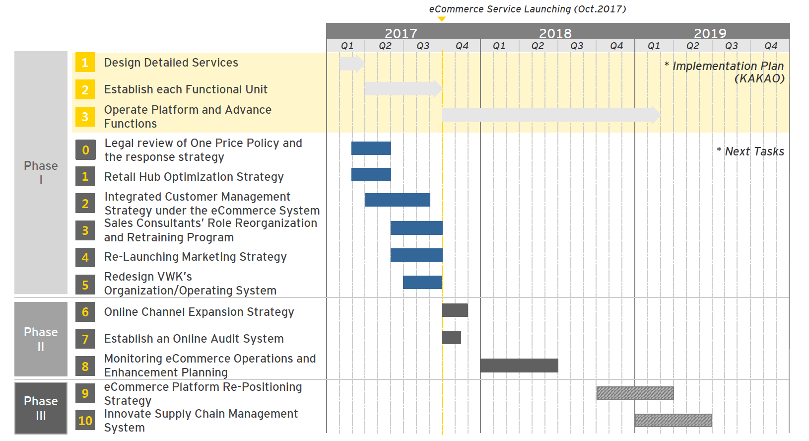Click the Design Detailed Services arrow bar
This screenshot has width=809, height=441.
click(x=352, y=63)
